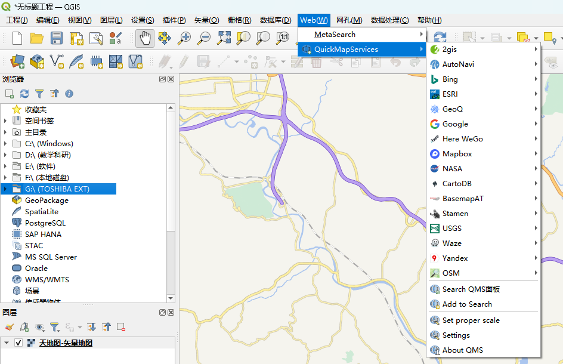The image size is (563, 364).
Task: Click the New Temporary Scratch Layer icon
Action: click(x=96, y=62)
